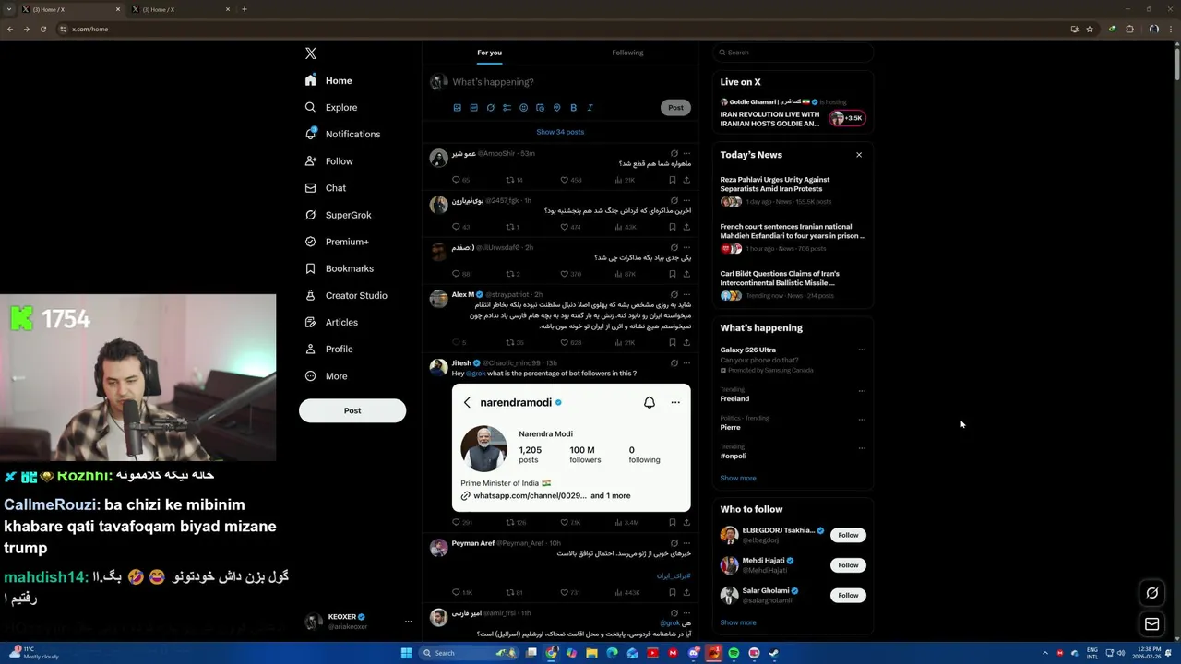Click Enhance with Grok composer icon
Image resolution: width=1181 pixels, height=664 pixels.
pos(490,108)
